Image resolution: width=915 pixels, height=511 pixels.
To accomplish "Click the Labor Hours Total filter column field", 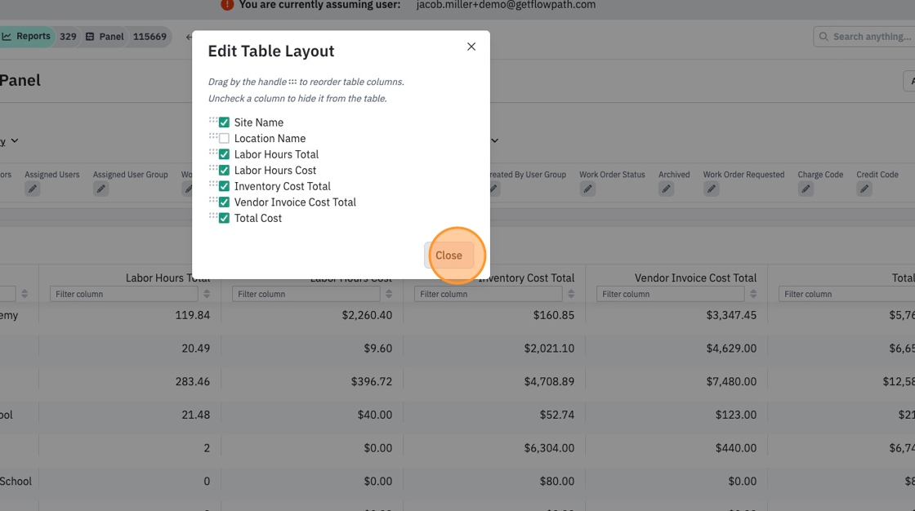I will click(x=123, y=294).
